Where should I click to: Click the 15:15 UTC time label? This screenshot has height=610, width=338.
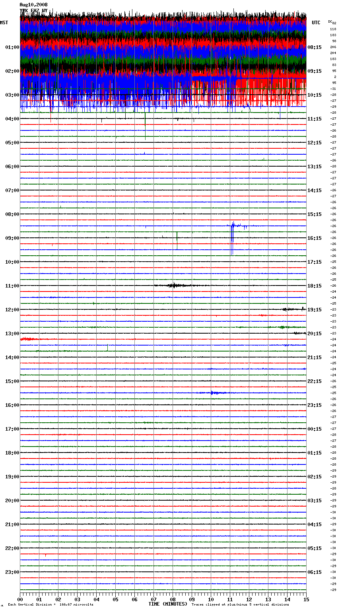point(315,214)
